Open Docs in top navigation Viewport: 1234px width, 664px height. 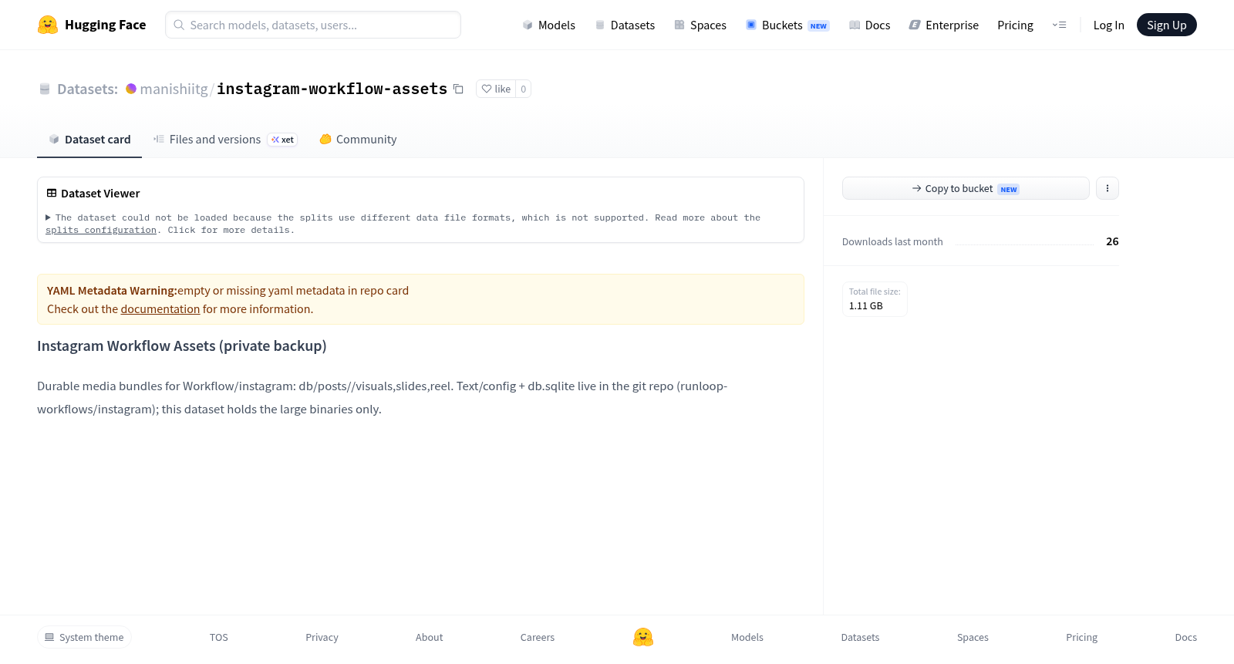pyautogui.click(x=869, y=25)
